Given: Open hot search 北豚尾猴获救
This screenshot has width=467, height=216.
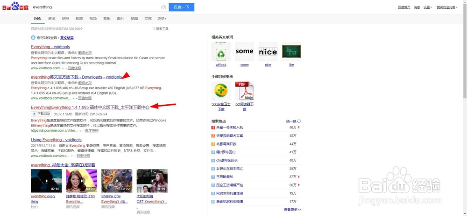Looking at the screenshot, I should click(226, 144).
